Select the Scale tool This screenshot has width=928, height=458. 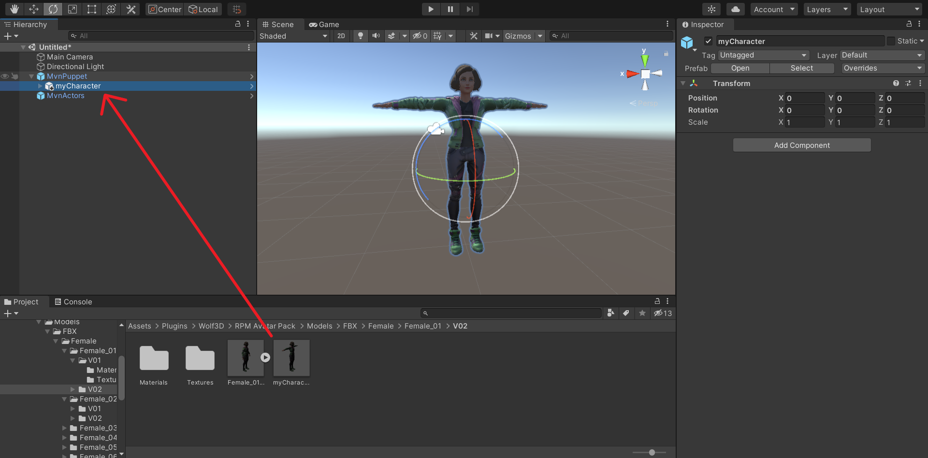(72, 9)
